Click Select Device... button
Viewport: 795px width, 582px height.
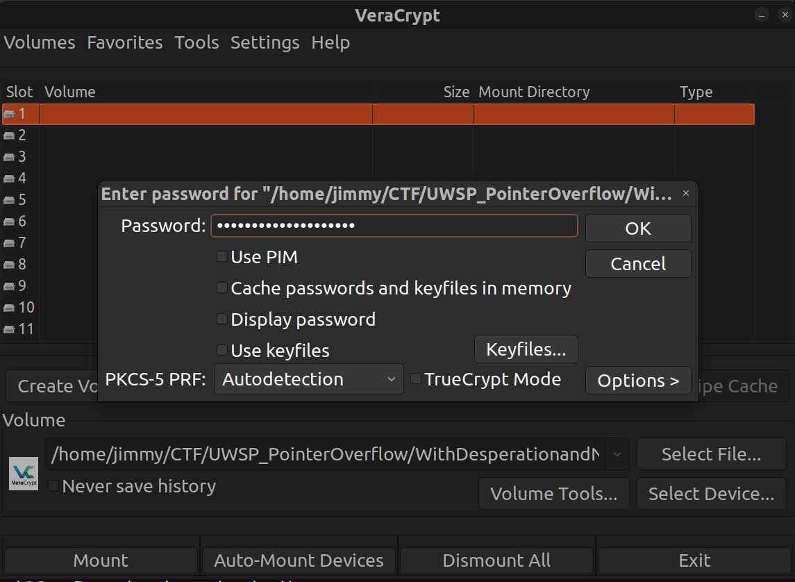(x=712, y=493)
